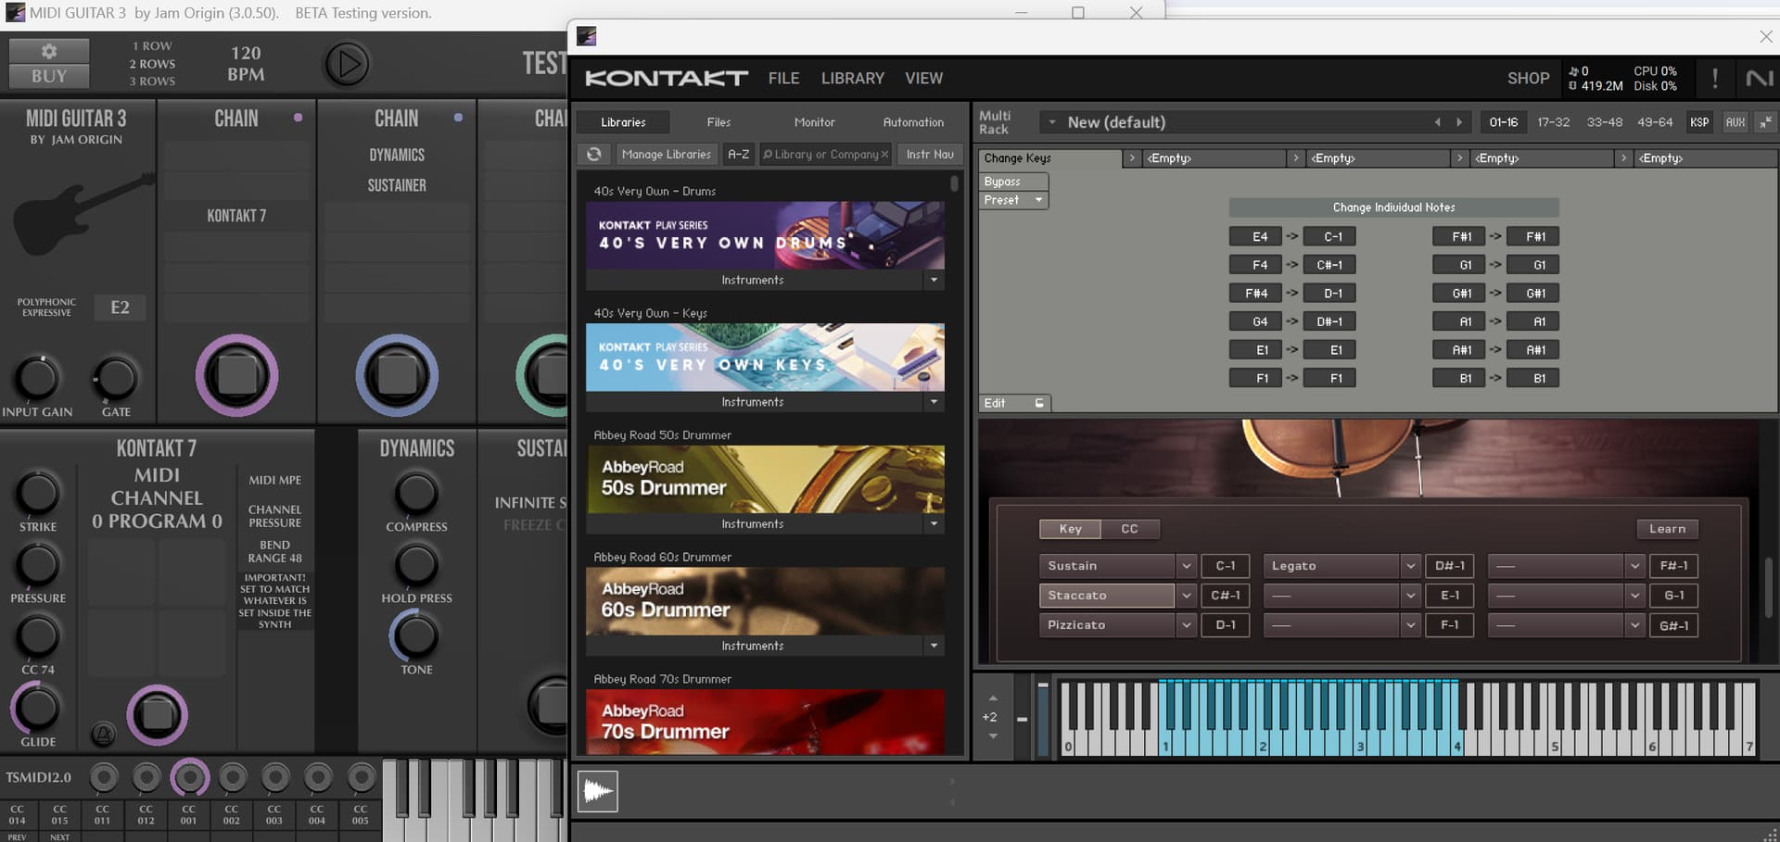Adjust the GLIDE knob

37,708
